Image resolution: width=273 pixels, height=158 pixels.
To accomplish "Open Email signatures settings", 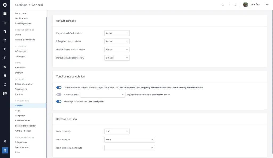I will 23,23.
